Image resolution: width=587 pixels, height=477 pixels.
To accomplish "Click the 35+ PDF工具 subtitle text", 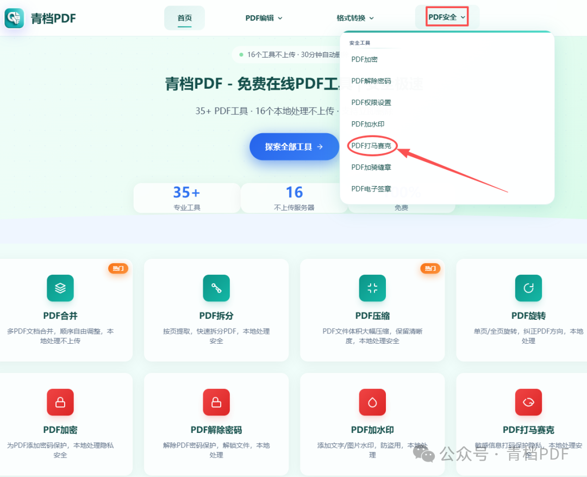I will click(x=267, y=111).
